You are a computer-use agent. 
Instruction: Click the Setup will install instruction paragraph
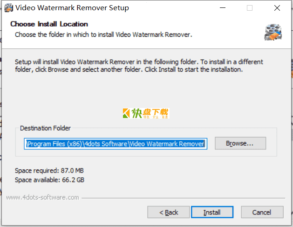[139, 66]
